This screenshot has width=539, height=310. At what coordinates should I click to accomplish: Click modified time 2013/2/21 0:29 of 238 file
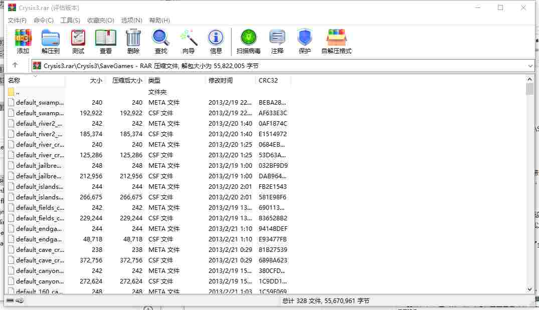point(230,249)
